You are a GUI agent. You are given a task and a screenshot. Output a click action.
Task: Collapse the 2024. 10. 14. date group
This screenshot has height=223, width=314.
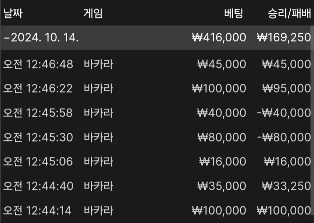pyautogui.click(x=6, y=37)
